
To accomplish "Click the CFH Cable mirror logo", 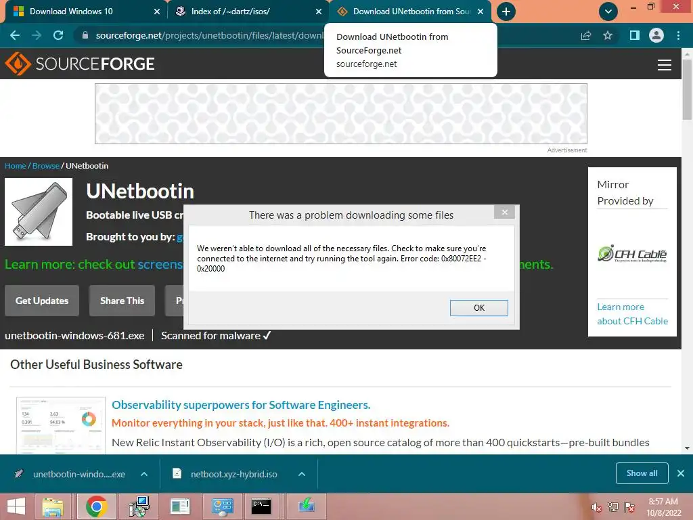I will 633,254.
